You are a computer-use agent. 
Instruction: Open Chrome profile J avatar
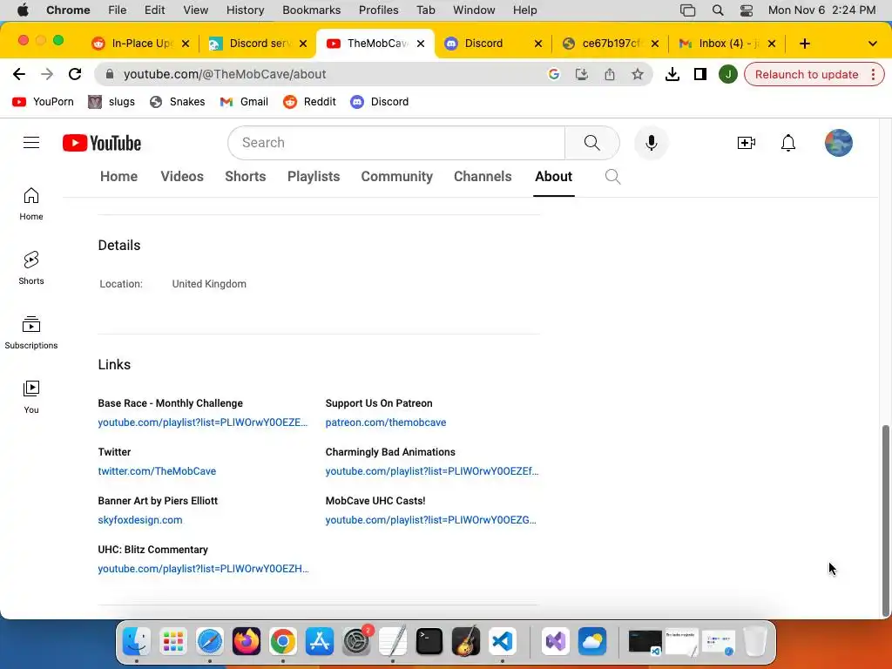pyautogui.click(x=727, y=74)
